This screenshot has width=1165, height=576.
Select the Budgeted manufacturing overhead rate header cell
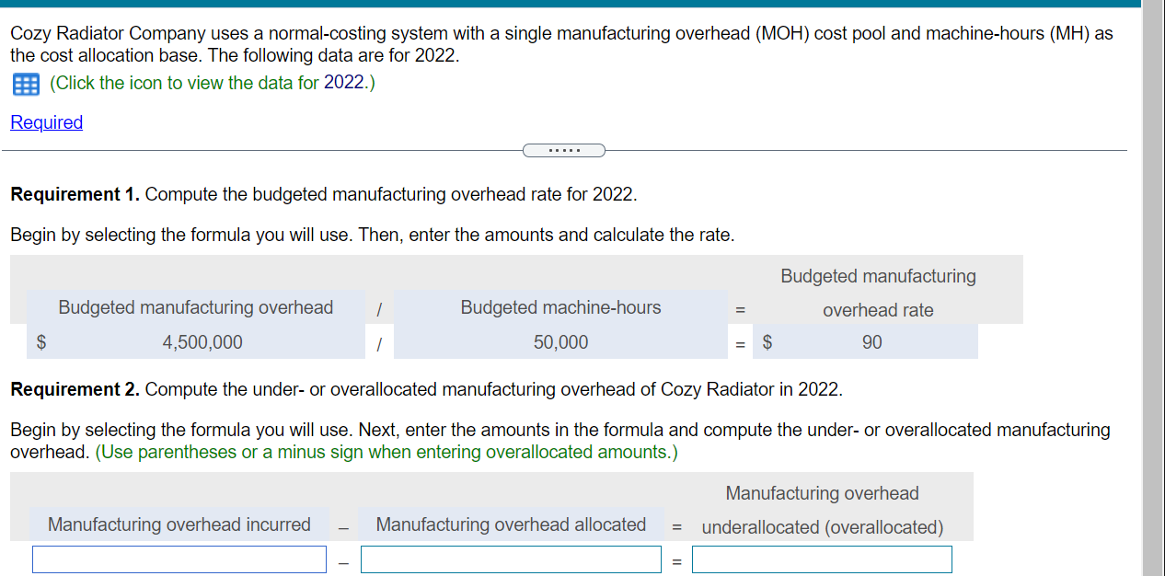[x=877, y=291]
